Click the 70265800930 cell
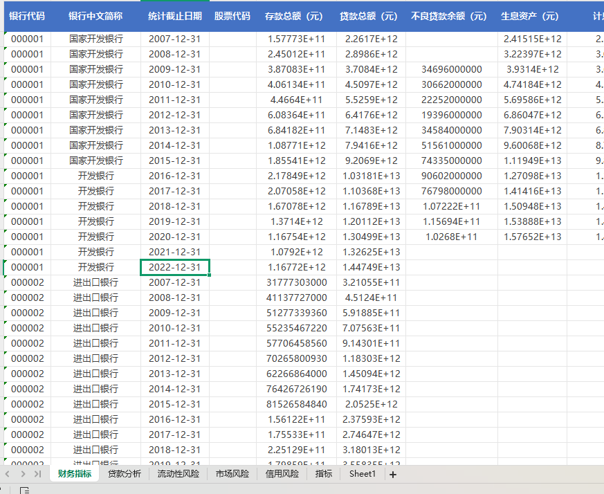The height and width of the screenshot is (494, 604). [x=296, y=358]
